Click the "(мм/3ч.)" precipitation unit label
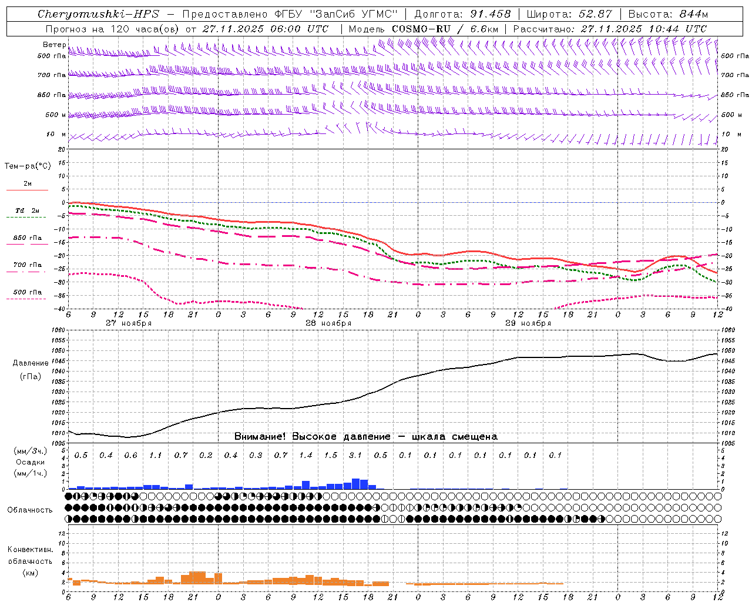752x602 pixels. [29, 450]
